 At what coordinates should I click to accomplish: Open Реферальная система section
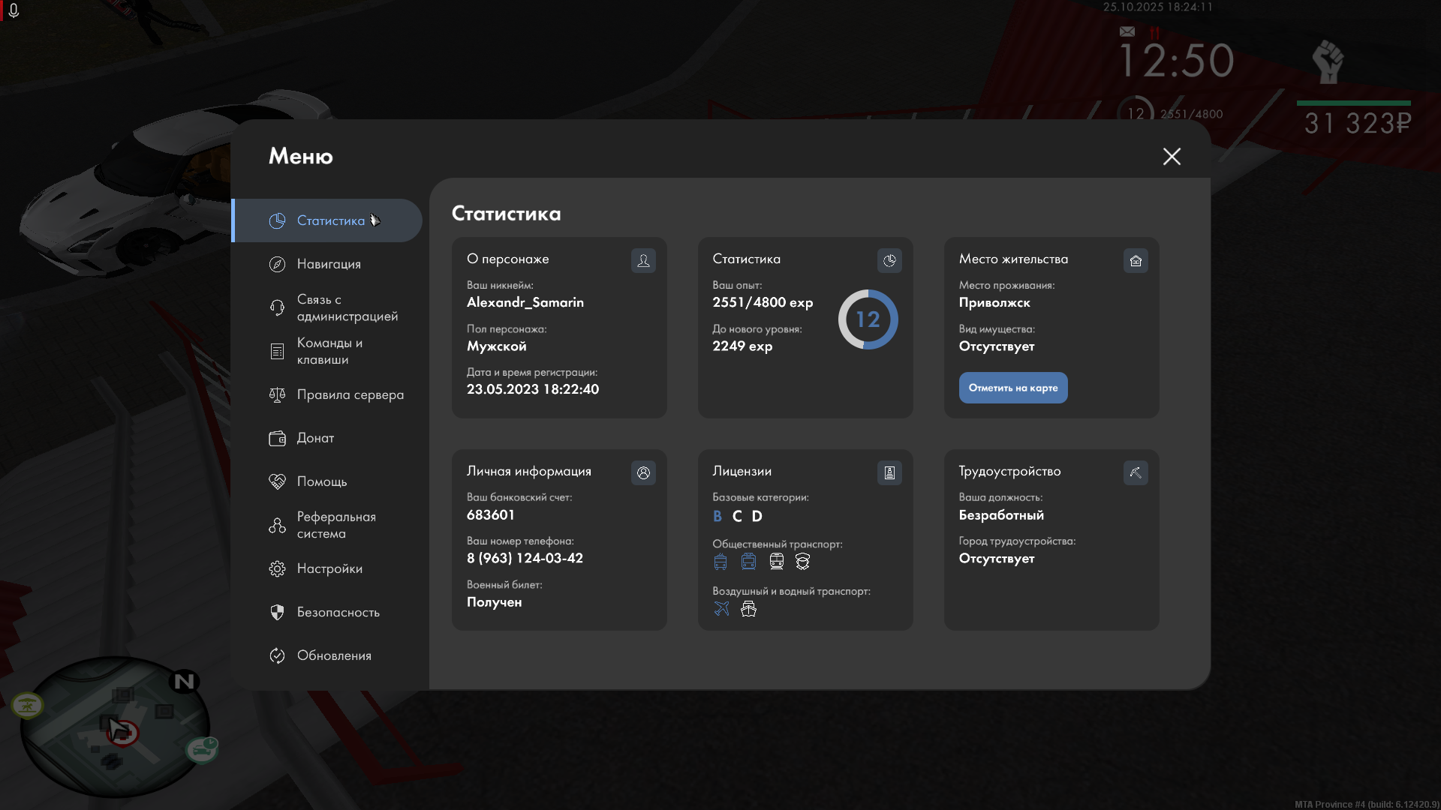tap(335, 525)
